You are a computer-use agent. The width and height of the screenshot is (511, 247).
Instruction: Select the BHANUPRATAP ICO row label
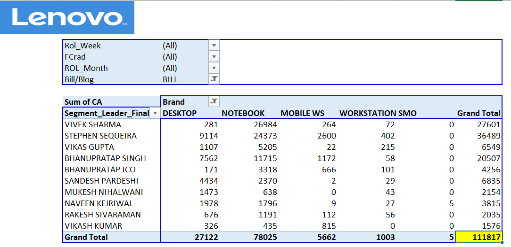[100, 170]
